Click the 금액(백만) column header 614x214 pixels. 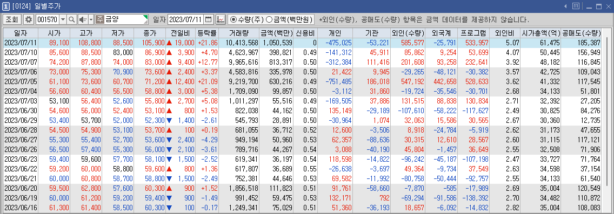[276, 33]
